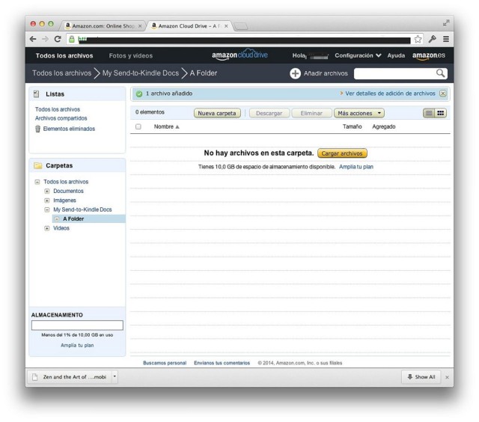
Task: Dismiss the '1 archivo añadido' notification
Action: pos(442,94)
